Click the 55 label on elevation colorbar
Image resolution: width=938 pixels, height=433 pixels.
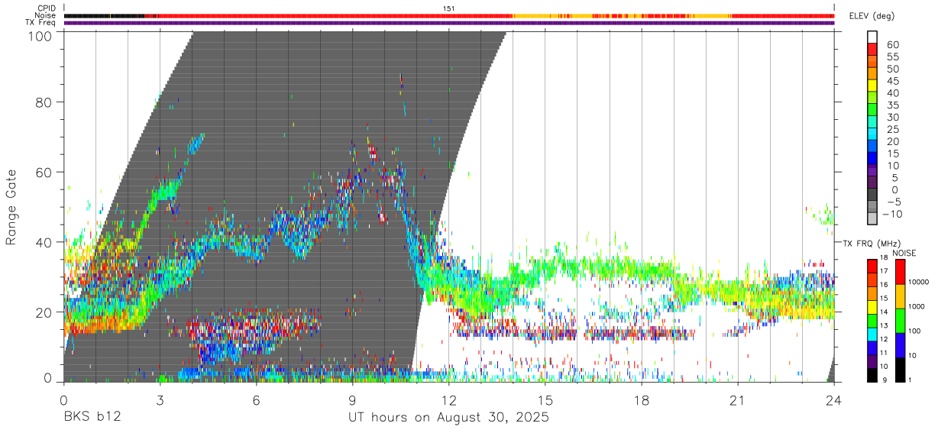pos(891,57)
